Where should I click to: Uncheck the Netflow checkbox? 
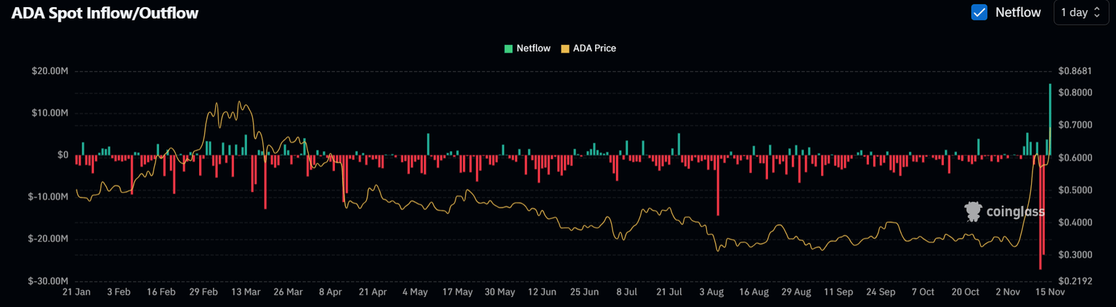(x=979, y=12)
